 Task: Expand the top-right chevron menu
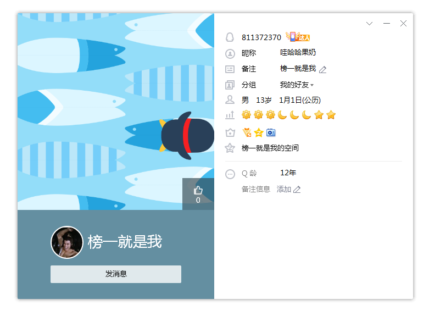pos(369,24)
